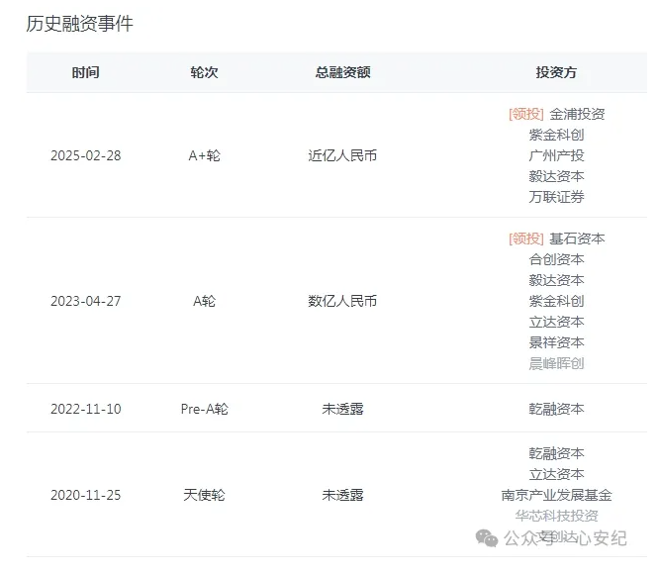Image resolution: width=660 pixels, height=574 pixels.
Task: Select the 2025-02-28 date cell
Action: (x=85, y=155)
